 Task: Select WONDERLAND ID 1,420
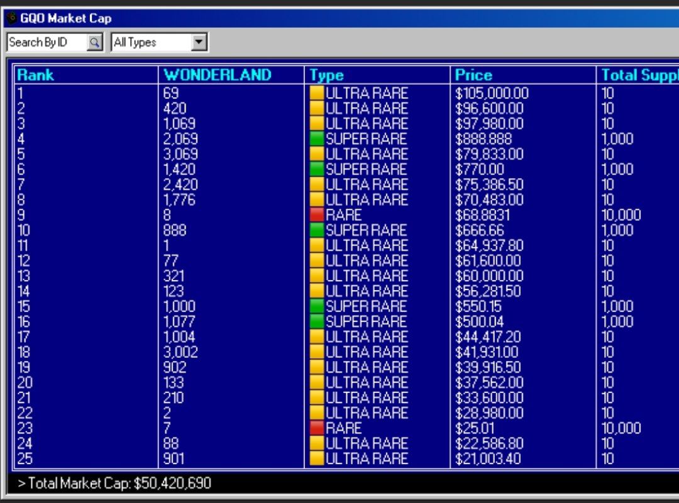coord(179,169)
